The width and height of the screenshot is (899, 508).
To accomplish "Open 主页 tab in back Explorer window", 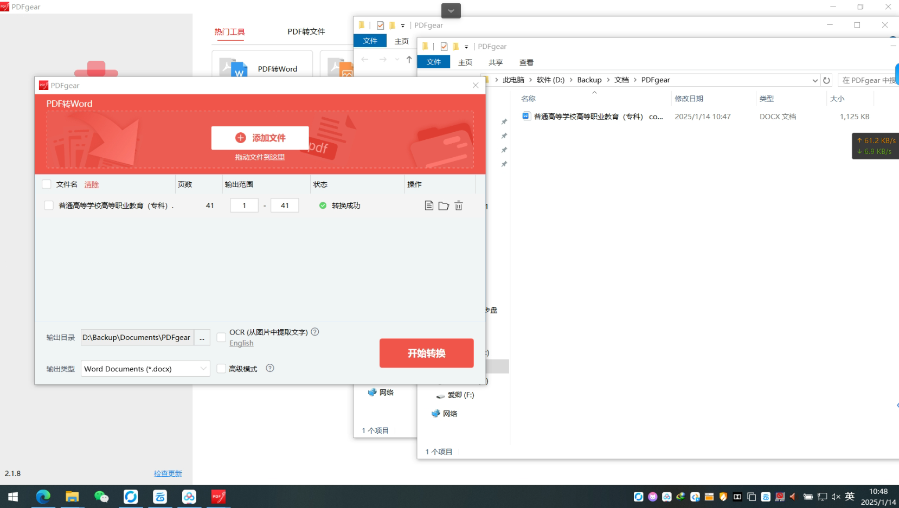I will (402, 41).
